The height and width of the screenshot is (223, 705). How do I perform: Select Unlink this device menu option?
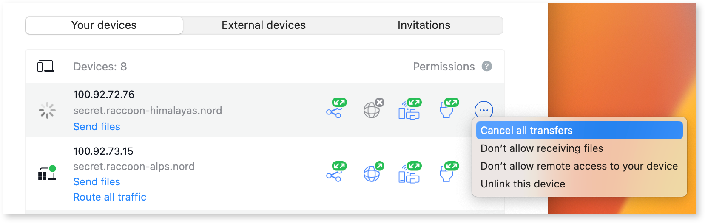point(523,184)
